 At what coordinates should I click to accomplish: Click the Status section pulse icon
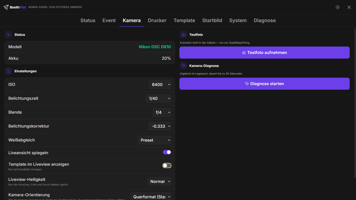coord(8,35)
